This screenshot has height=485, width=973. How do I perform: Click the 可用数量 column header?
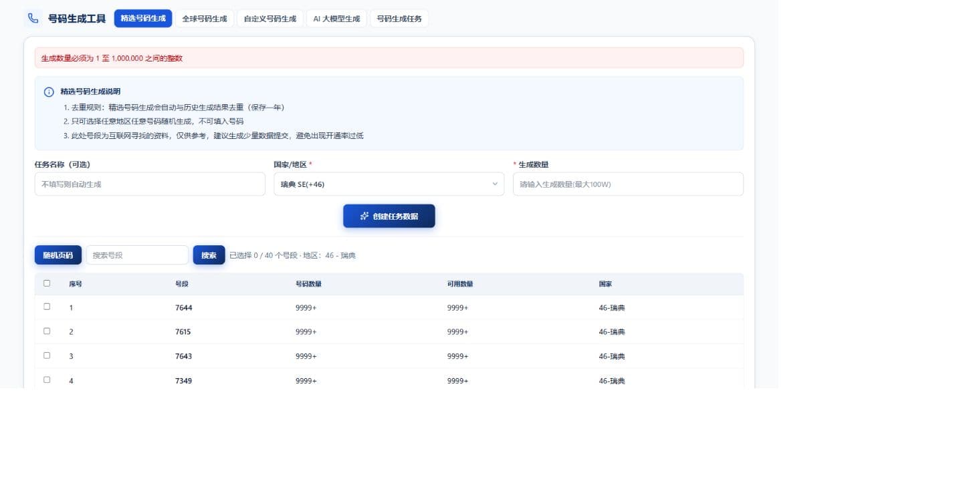[x=460, y=284]
